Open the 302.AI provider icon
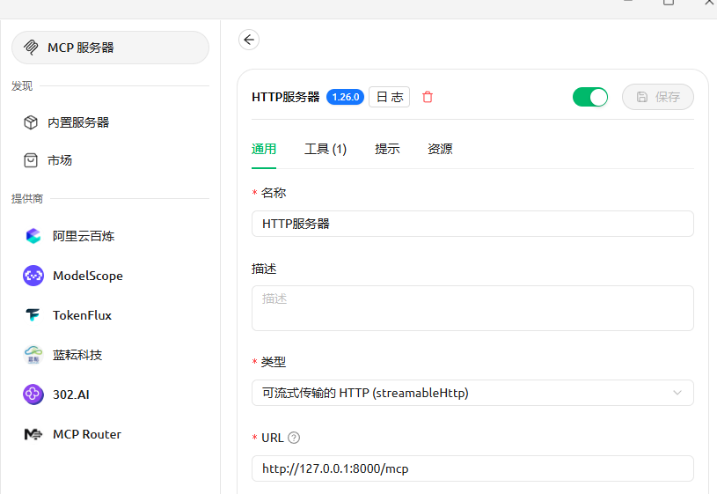 click(x=33, y=394)
